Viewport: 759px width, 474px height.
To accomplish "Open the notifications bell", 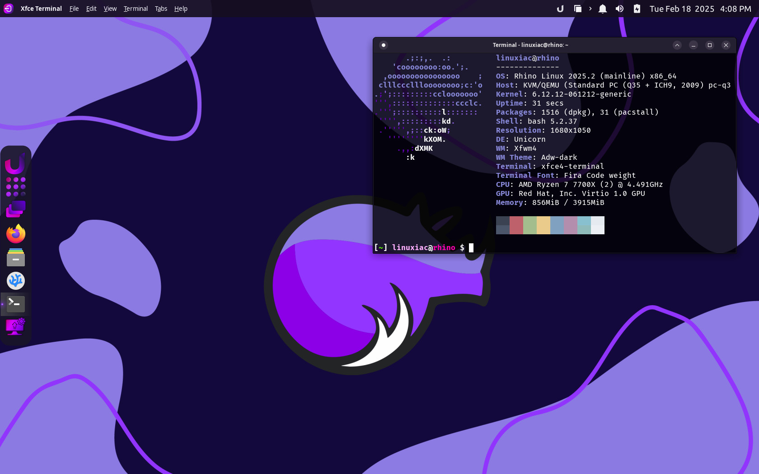I will 603,9.
